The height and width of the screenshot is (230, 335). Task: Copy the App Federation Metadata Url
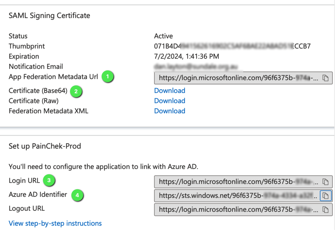[325, 78]
